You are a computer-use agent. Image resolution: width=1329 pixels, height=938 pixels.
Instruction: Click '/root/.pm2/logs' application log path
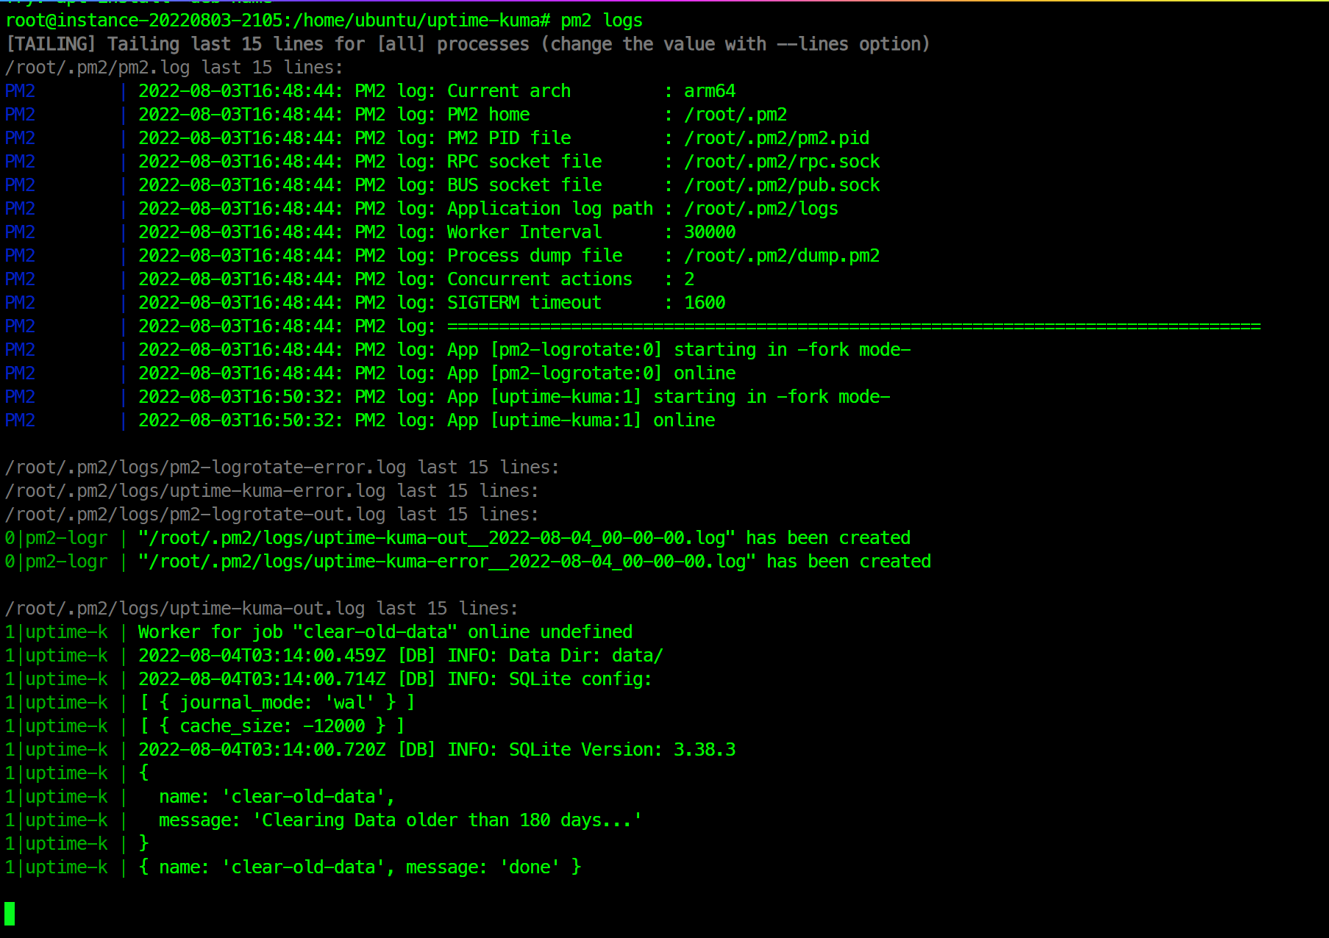pos(761,209)
